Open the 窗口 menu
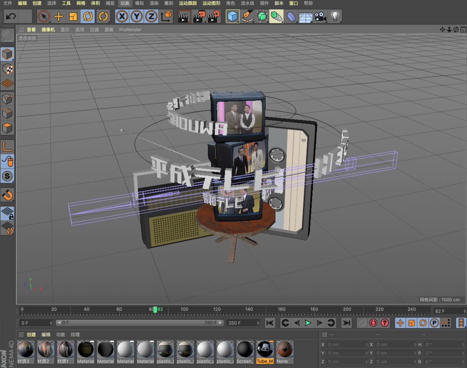This screenshot has height=368, width=467. [x=293, y=3]
